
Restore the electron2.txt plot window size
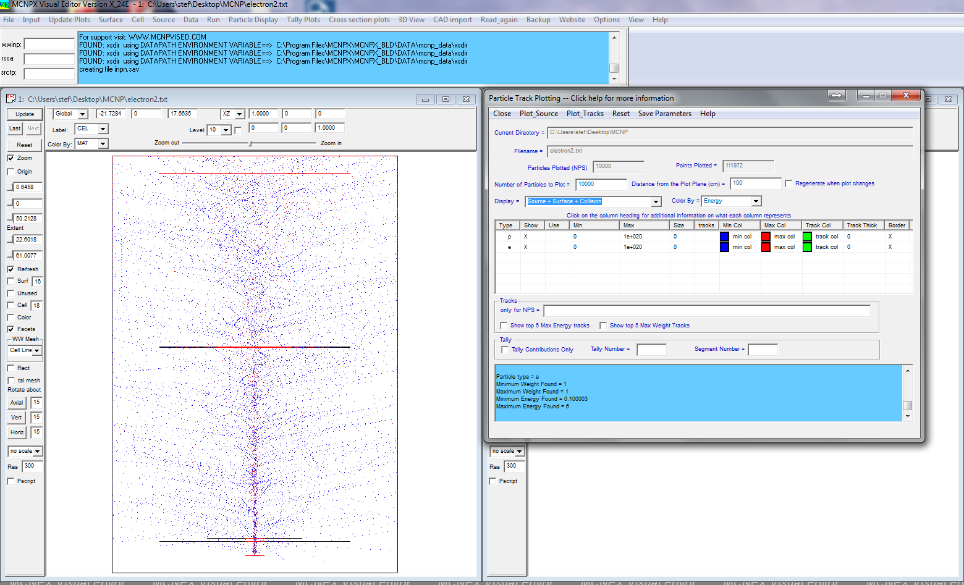click(x=446, y=99)
